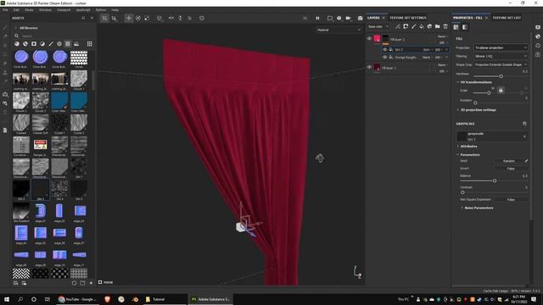Select the Smudge tool in left toolbar
Screen dimensions: 543x305
[x=5, y=64]
